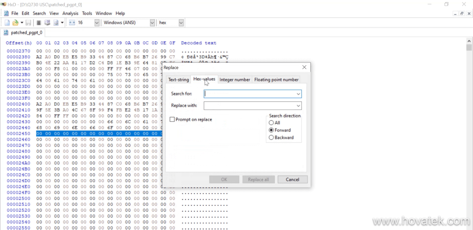473x230 pixels.
Task: Select the All search direction radio
Action: pyautogui.click(x=271, y=123)
